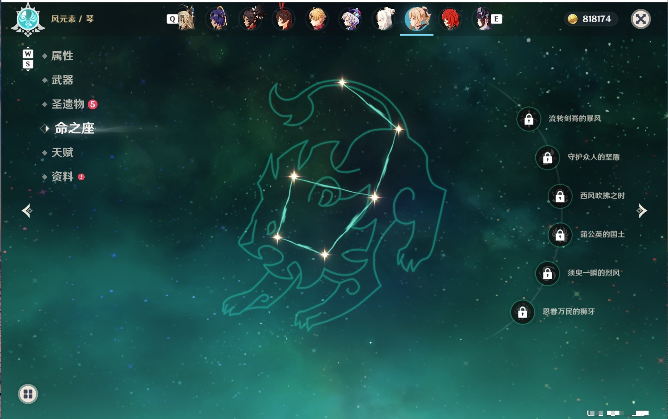Click the W key menu-up indicator

(x=28, y=54)
